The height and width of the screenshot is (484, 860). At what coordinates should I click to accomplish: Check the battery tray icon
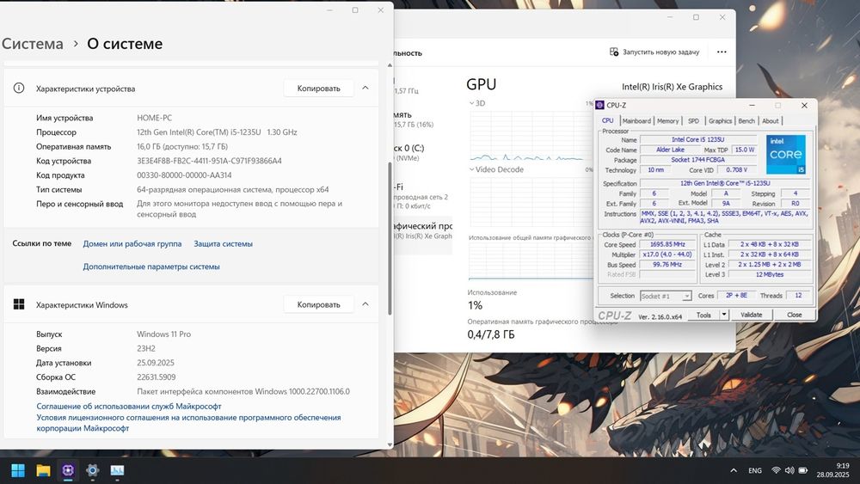(803, 470)
